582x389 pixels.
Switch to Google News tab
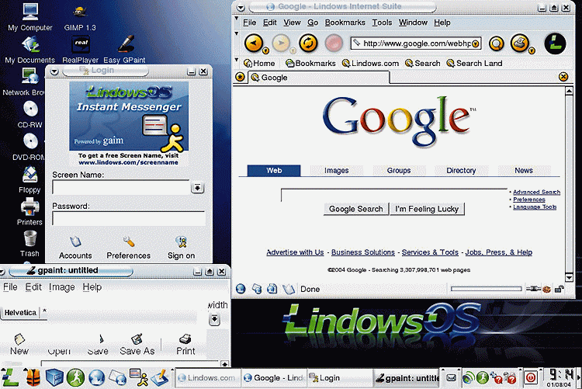click(x=523, y=171)
